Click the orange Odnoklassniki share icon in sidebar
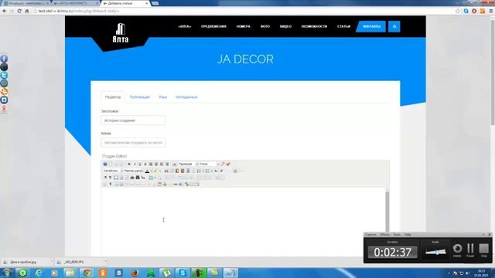 4,92
